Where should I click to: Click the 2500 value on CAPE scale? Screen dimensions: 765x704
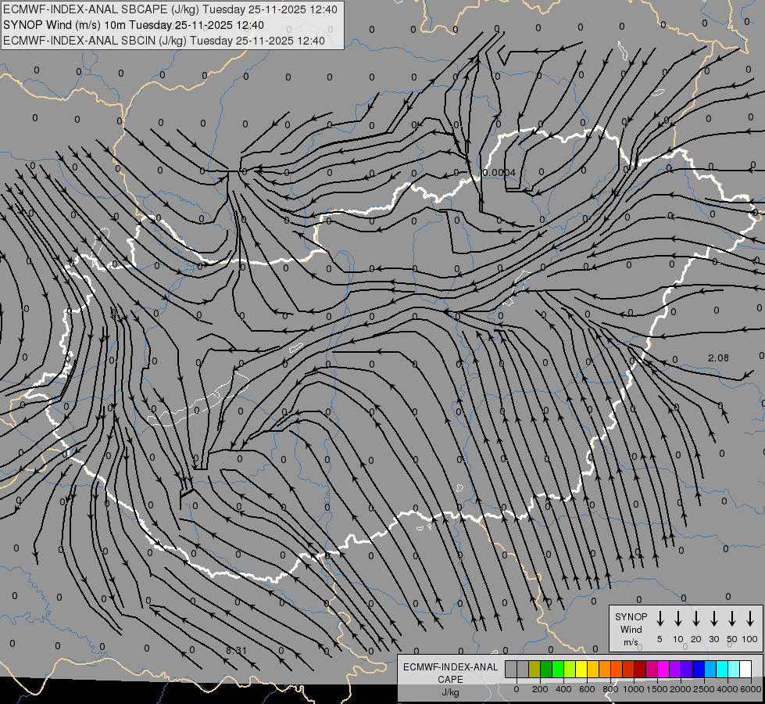coord(704,689)
